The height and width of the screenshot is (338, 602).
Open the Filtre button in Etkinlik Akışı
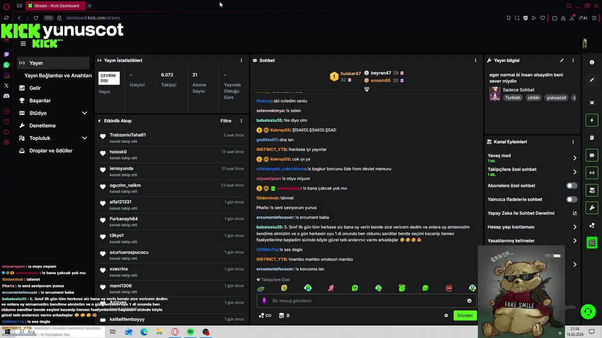click(x=226, y=121)
